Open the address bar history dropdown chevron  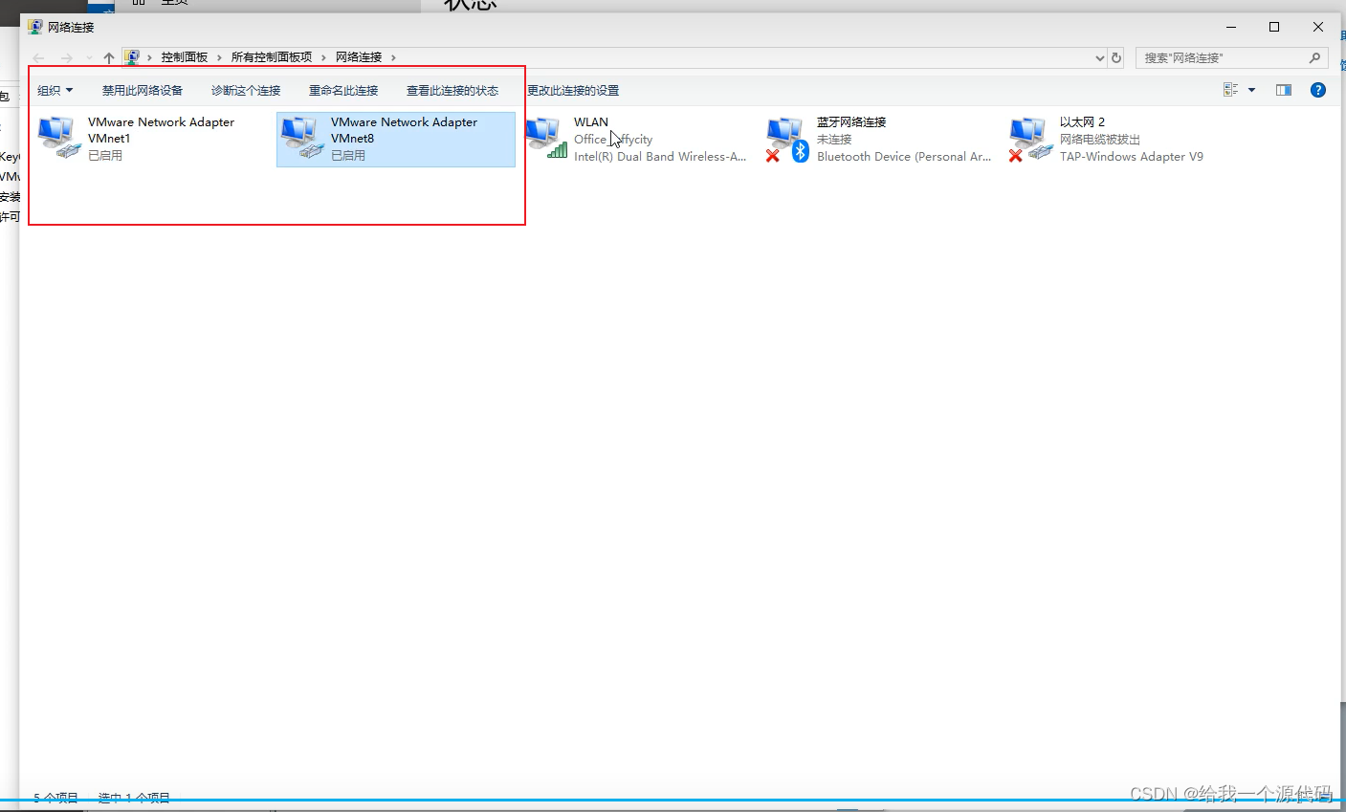pyautogui.click(x=1098, y=57)
